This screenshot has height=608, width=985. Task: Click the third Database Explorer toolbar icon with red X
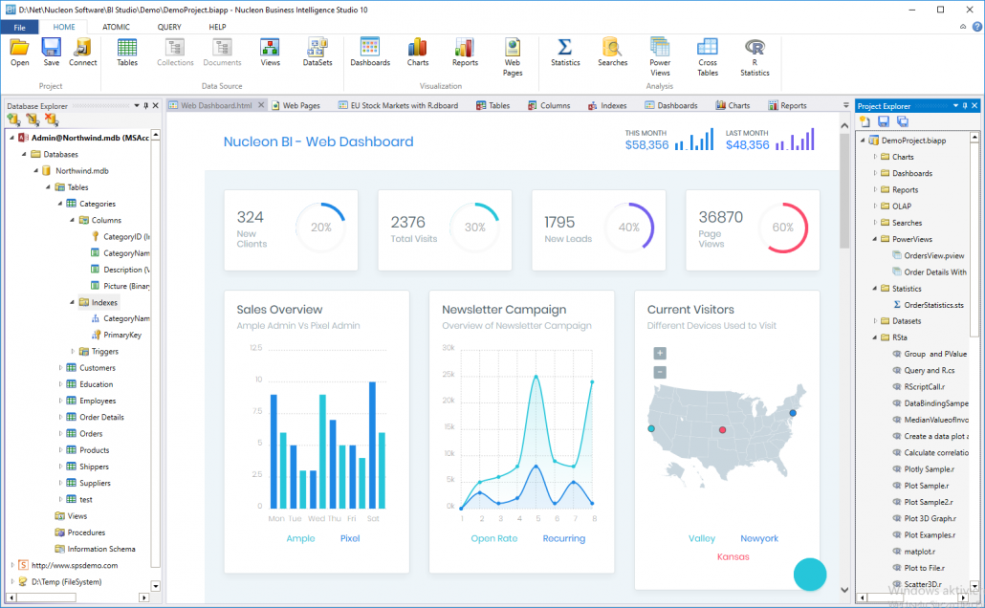click(x=51, y=119)
